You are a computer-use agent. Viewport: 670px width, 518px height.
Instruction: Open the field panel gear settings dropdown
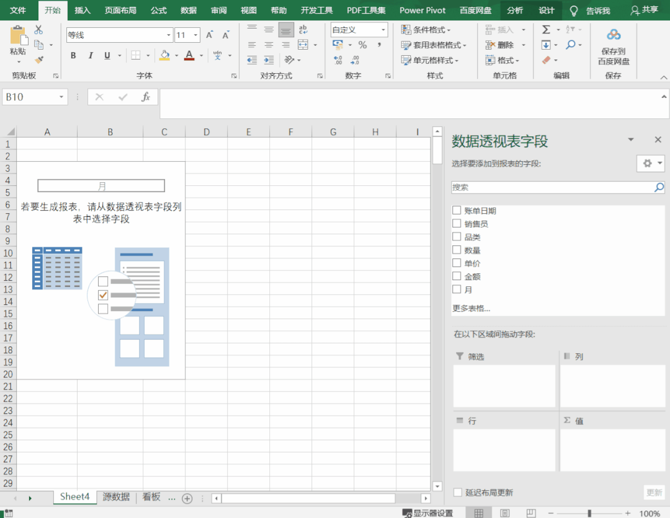click(x=650, y=163)
